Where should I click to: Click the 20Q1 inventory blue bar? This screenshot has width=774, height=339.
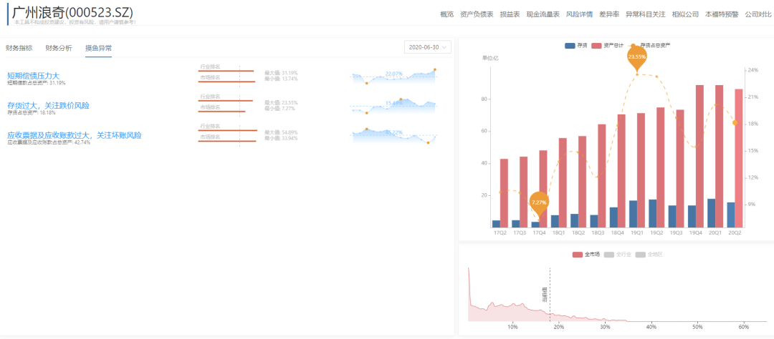click(x=712, y=213)
